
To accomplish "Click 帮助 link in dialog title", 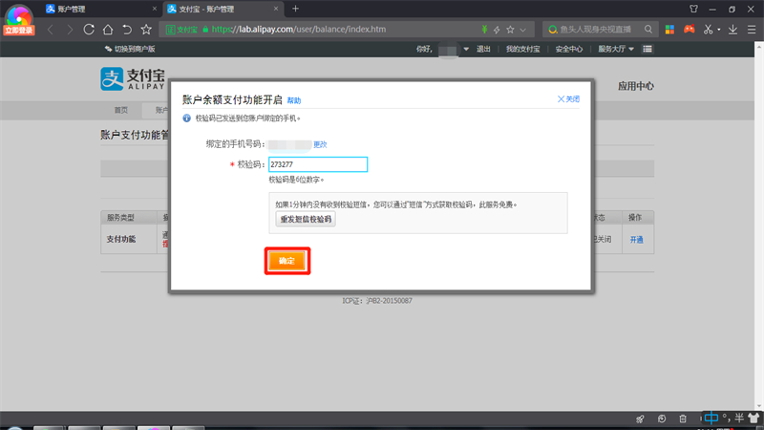I will (294, 100).
